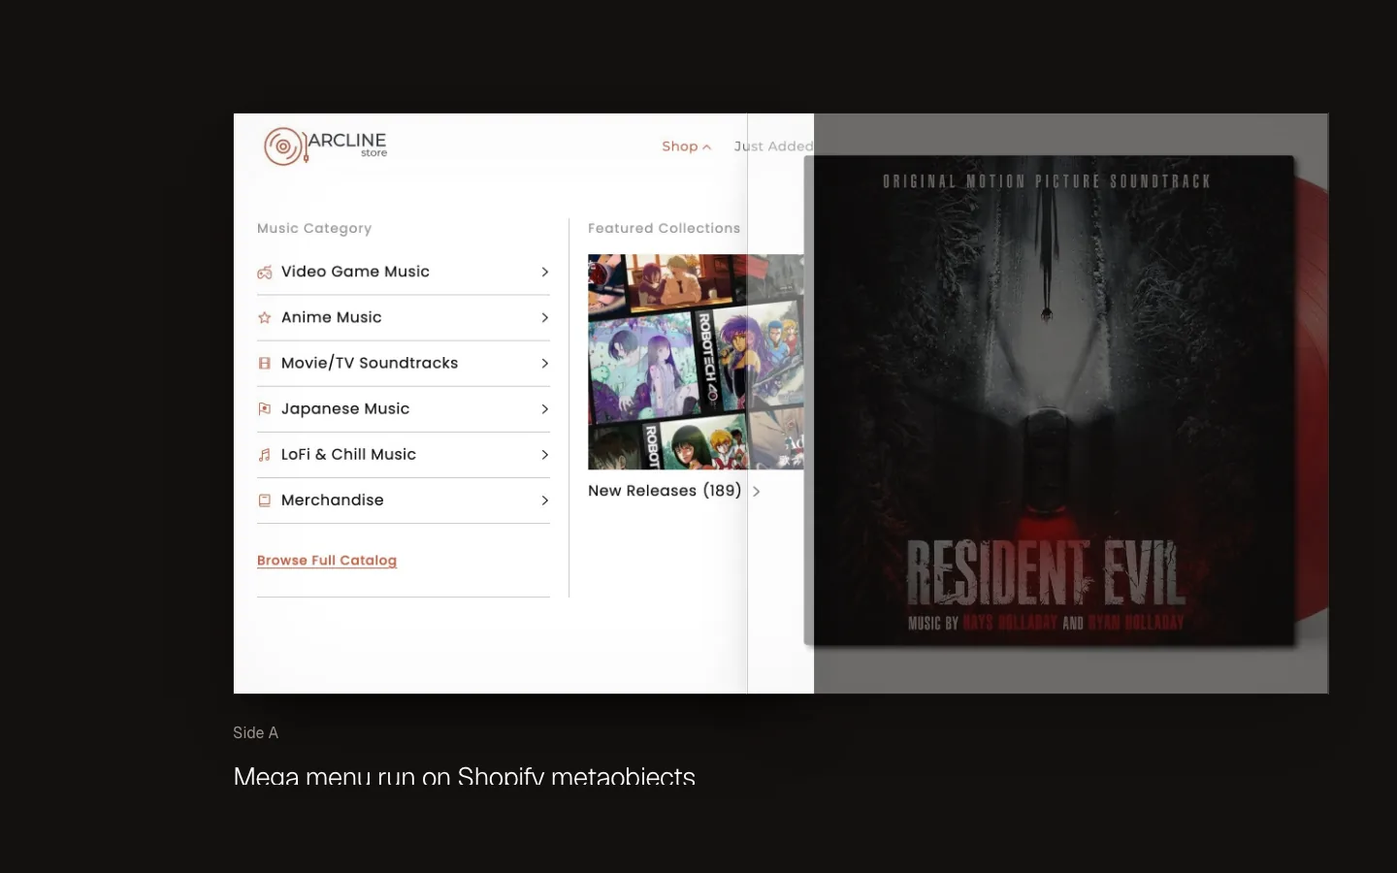
Task: Expand the Anime Music chevron
Action: pyautogui.click(x=544, y=318)
